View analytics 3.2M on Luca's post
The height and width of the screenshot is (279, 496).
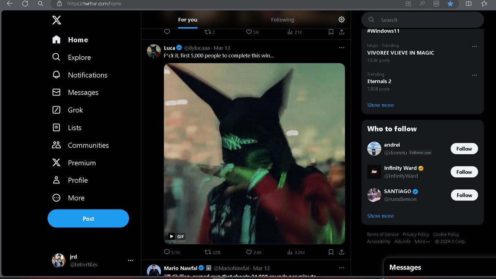296,252
